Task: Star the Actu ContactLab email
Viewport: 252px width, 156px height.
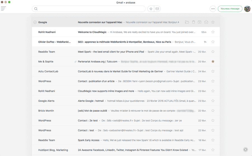Action: (x=213, y=71)
